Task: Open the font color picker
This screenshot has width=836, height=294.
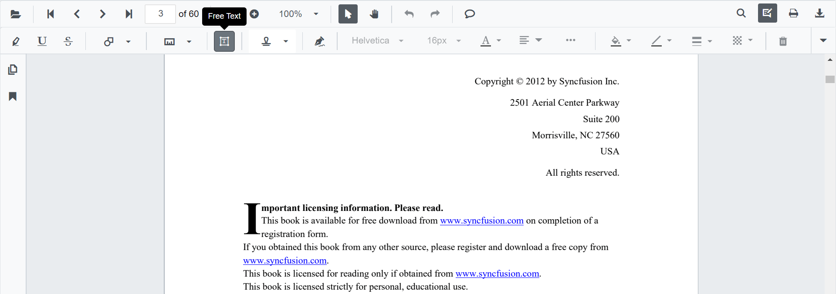Action: click(491, 41)
